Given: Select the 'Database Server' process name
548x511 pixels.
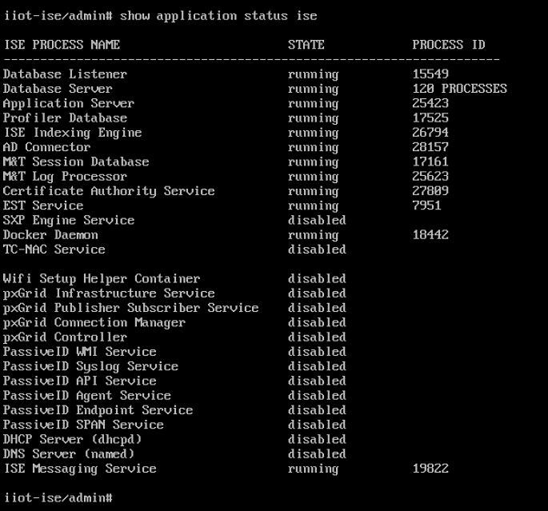Looking at the screenshot, I should click(58, 89).
